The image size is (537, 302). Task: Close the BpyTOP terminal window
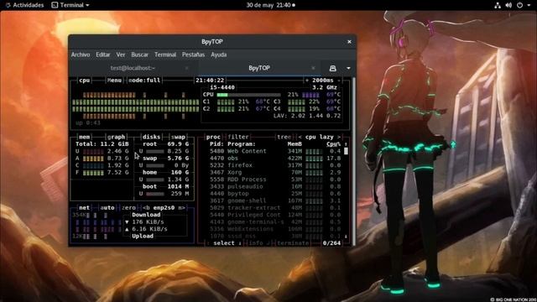point(349,42)
